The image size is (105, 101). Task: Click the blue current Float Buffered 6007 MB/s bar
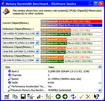tap(71, 25)
